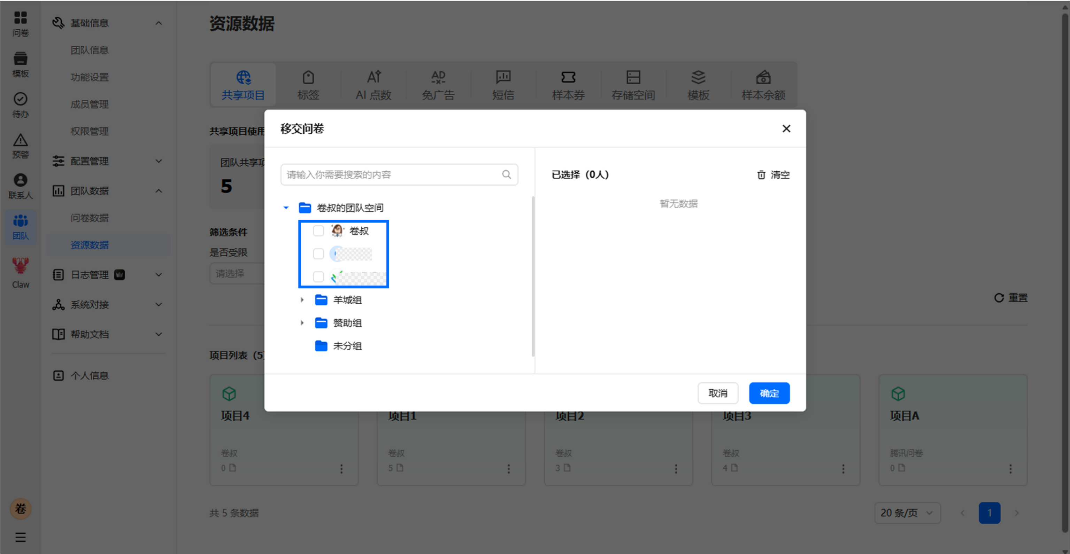Screen dimensions: 1070x554
Task: Collapse the 团队数据 menu section
Action: (x=159, y=191)
